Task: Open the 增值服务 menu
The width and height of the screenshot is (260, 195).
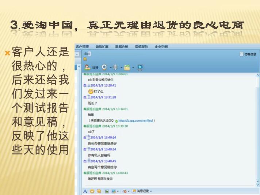Action: click(141, 47)
